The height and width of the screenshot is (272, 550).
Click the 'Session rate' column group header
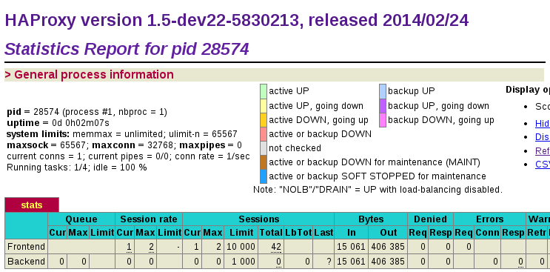(x=149, y=219)
